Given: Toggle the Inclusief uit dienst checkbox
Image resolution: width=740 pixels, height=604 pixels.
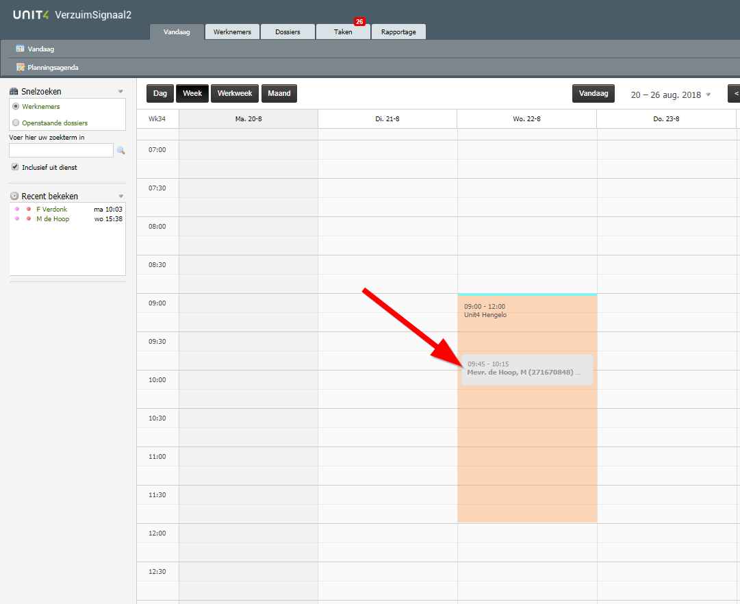Looking at the screenshot, I should [x=15, y=166].
